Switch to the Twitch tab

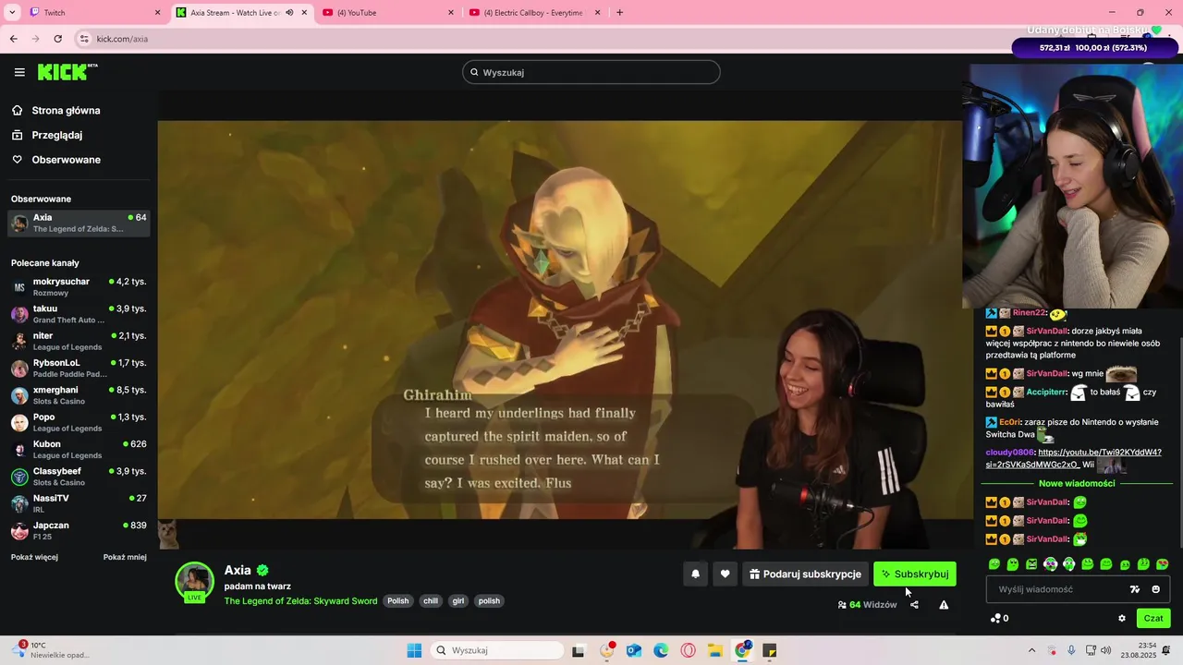[94, 13]
